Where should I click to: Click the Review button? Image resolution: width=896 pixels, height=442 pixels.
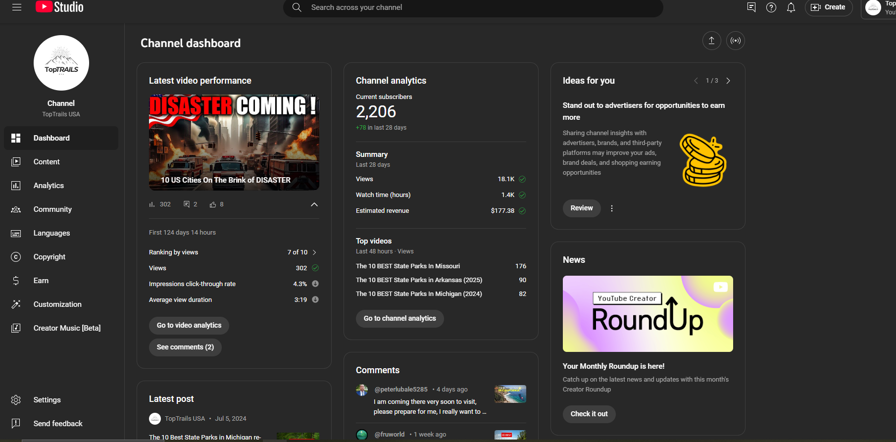tap(582, 208)
